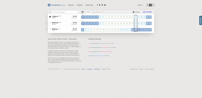Image resolution: width=202 pixels, height=98 pixels.
Task: Advance Jelgava timeline with right chevron
Action: coord(153,17)
